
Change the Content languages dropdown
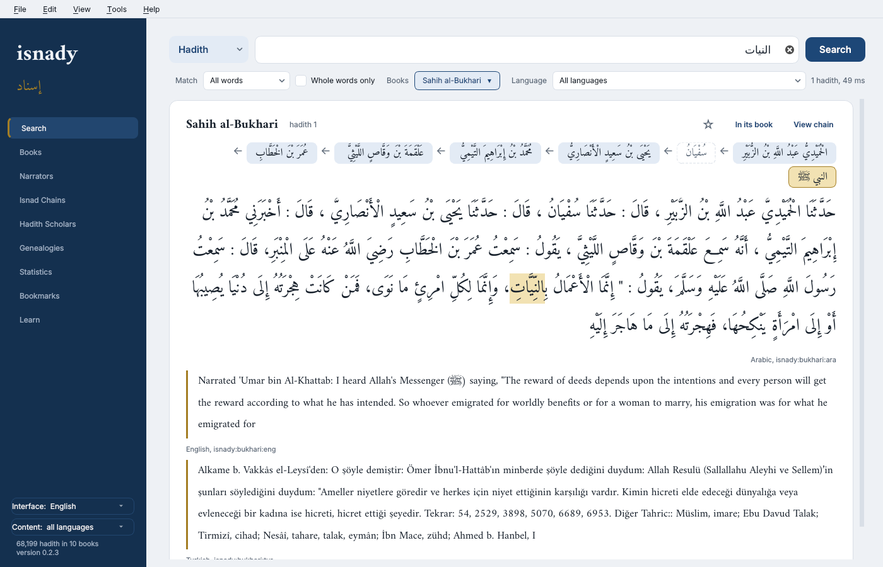click(x=73, y=527)
